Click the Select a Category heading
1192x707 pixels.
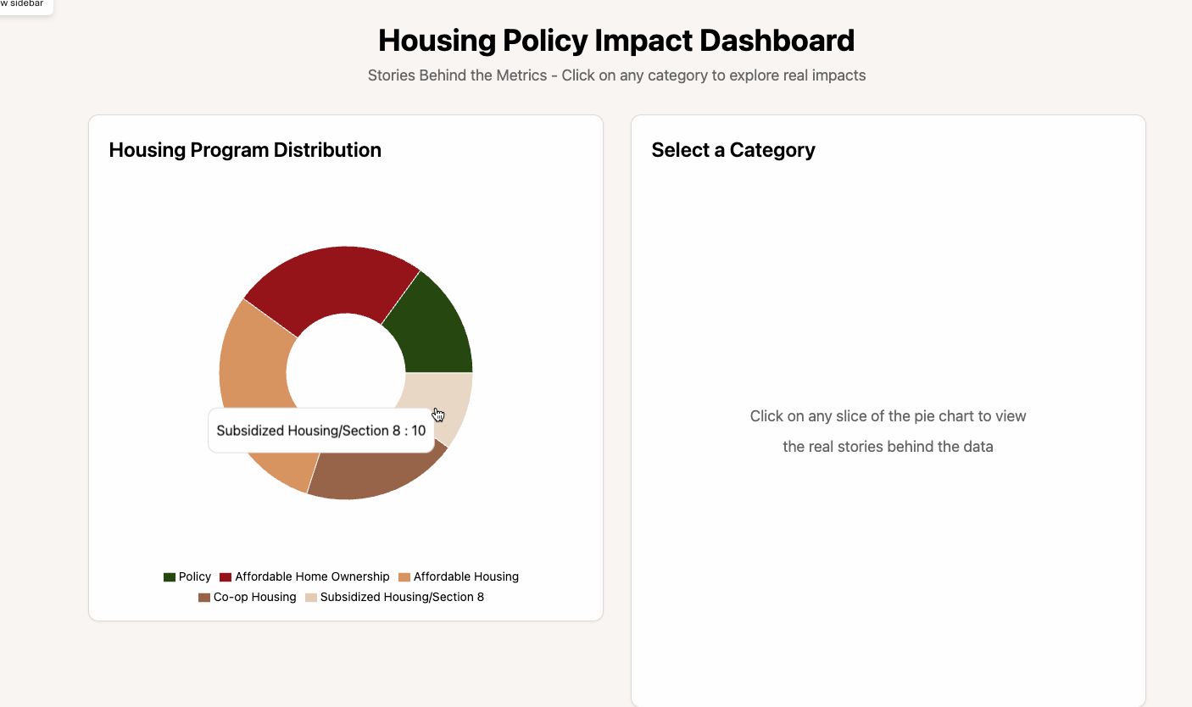tap(733, 150)
